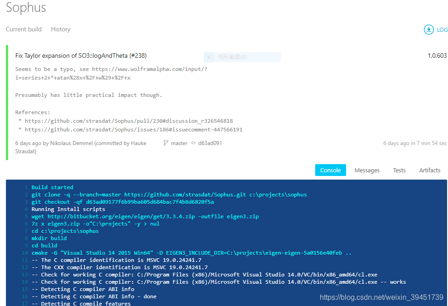Click 'The C compiler identification' line

point(116,260)
